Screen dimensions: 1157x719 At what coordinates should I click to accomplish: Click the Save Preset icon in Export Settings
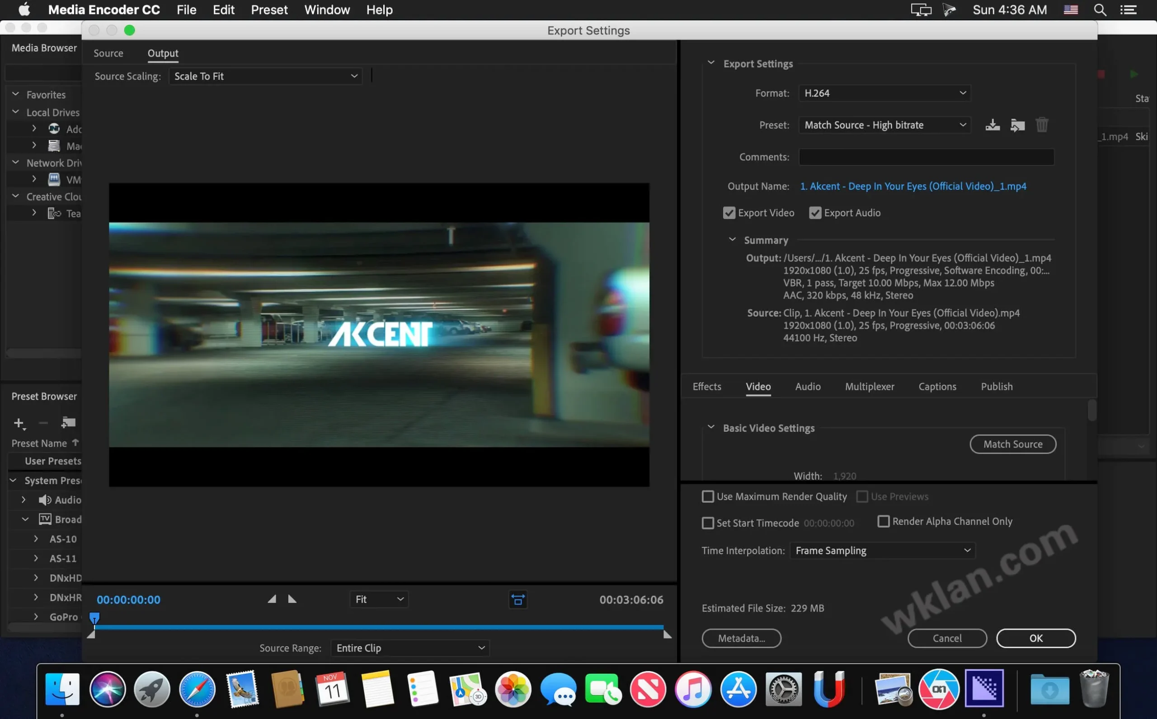tap(992, 125)
